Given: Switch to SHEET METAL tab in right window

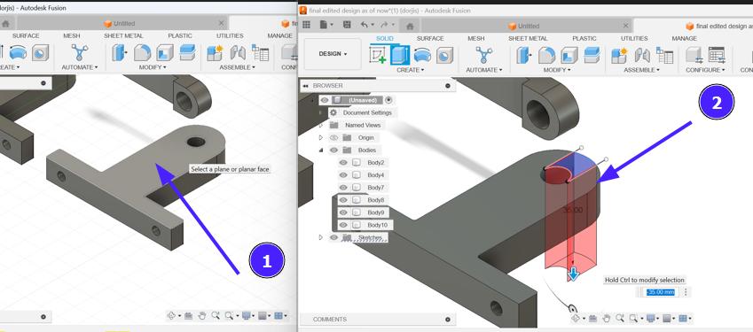Looking at the screenshot, I should pos(528,38).
